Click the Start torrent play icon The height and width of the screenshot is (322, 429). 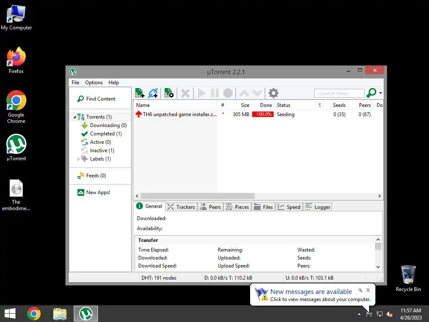202,93
